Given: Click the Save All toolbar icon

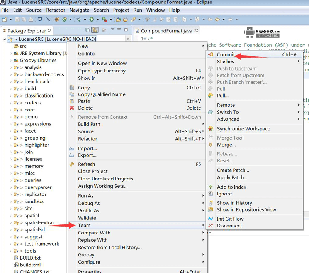Looking at the screenshot, I should coord(24,19).
